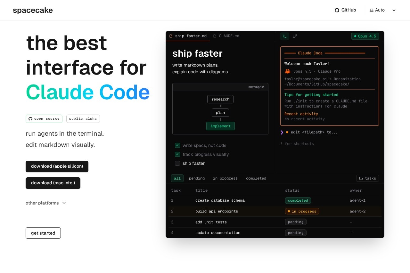Click the GitHub logo icon in header
This screenshot has width=410, height=273.
[337, 10]
